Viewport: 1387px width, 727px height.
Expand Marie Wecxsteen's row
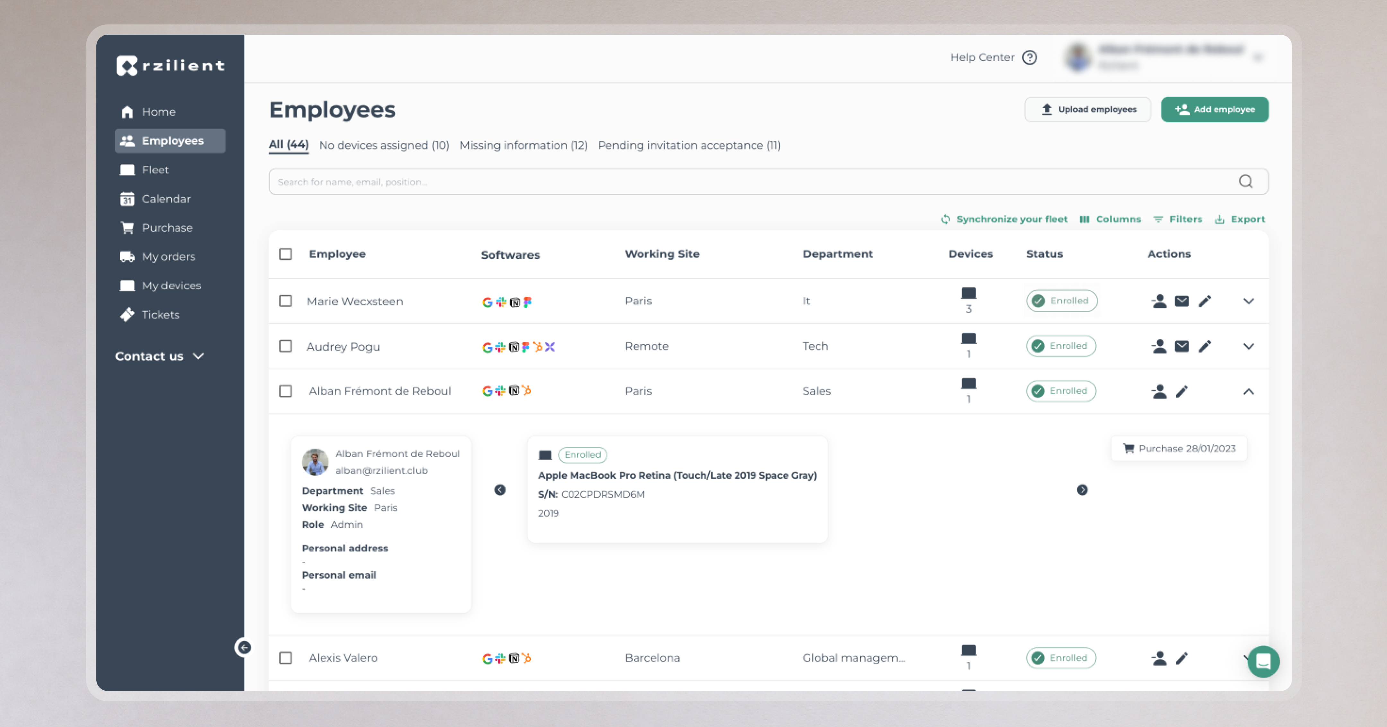pyautogui.click(x=1249, y=301)
